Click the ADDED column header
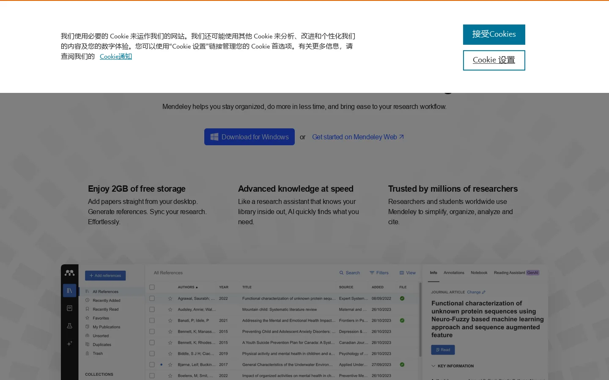This screenshot has width=609, height=380. click(378, 287)
